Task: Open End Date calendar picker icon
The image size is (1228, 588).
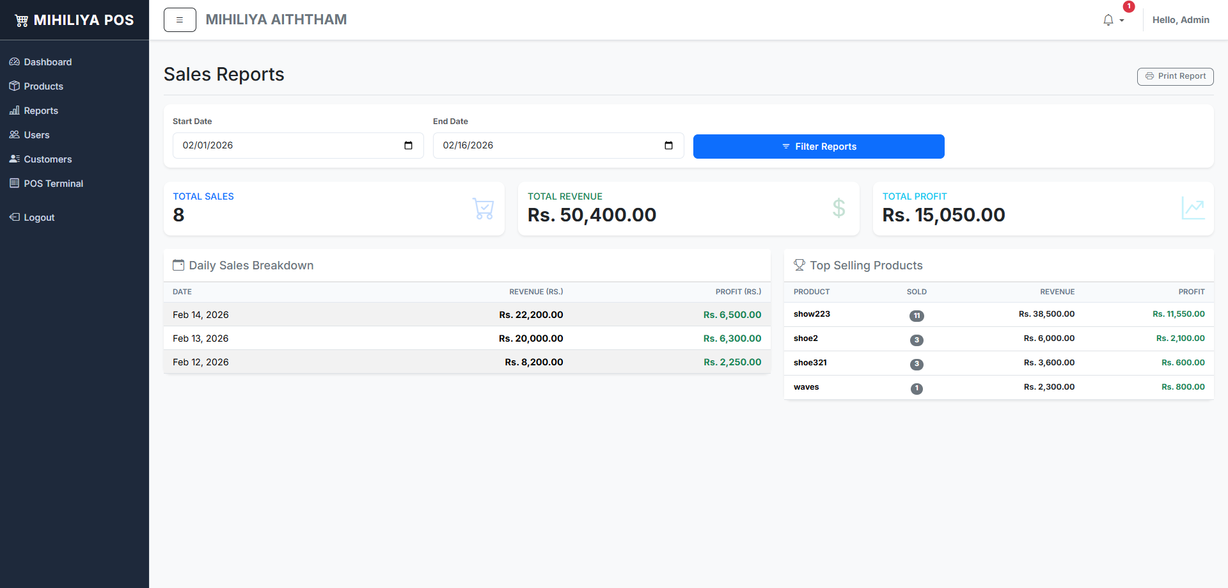Action: pyautogui.click(x=668, y=145)
